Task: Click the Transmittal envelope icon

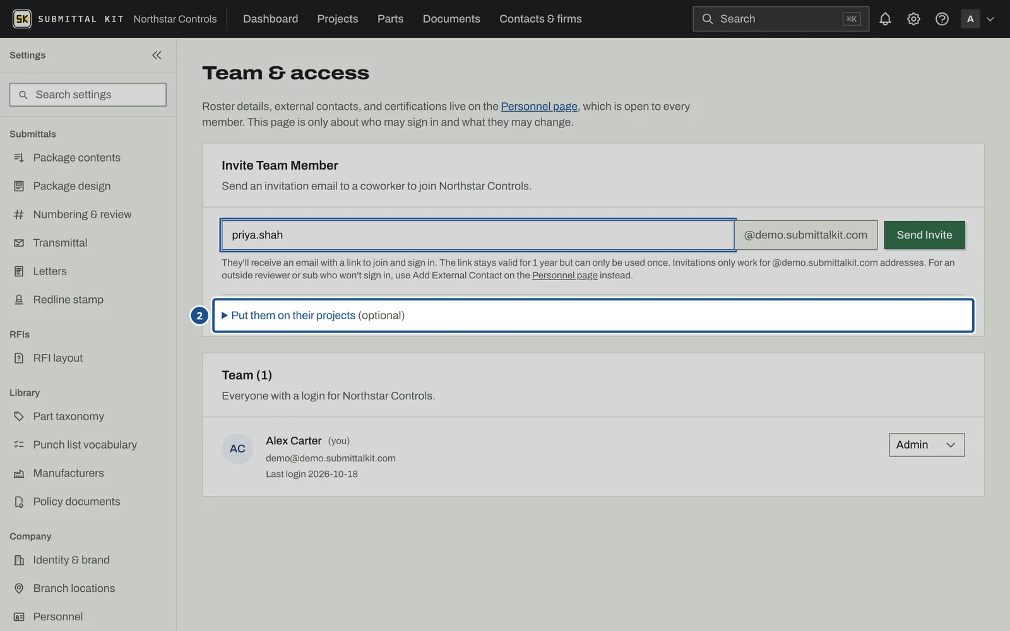Action: [19, 243]
